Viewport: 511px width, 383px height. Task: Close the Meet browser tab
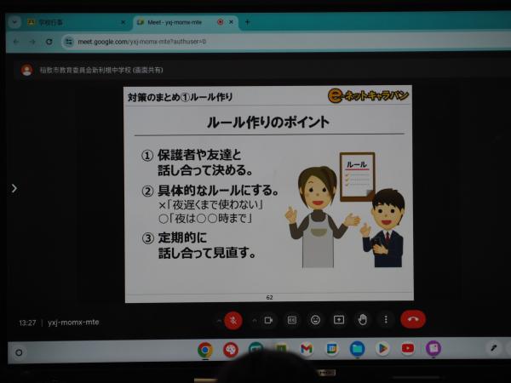[x=231, y=22]
